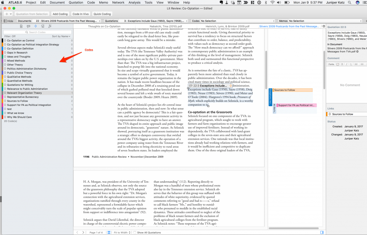
Task: Click the Hide sidebar button
Action: [x=9, y=21]
